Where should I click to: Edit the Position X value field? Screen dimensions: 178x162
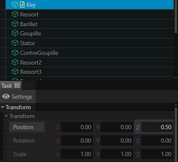click(77, 127)
